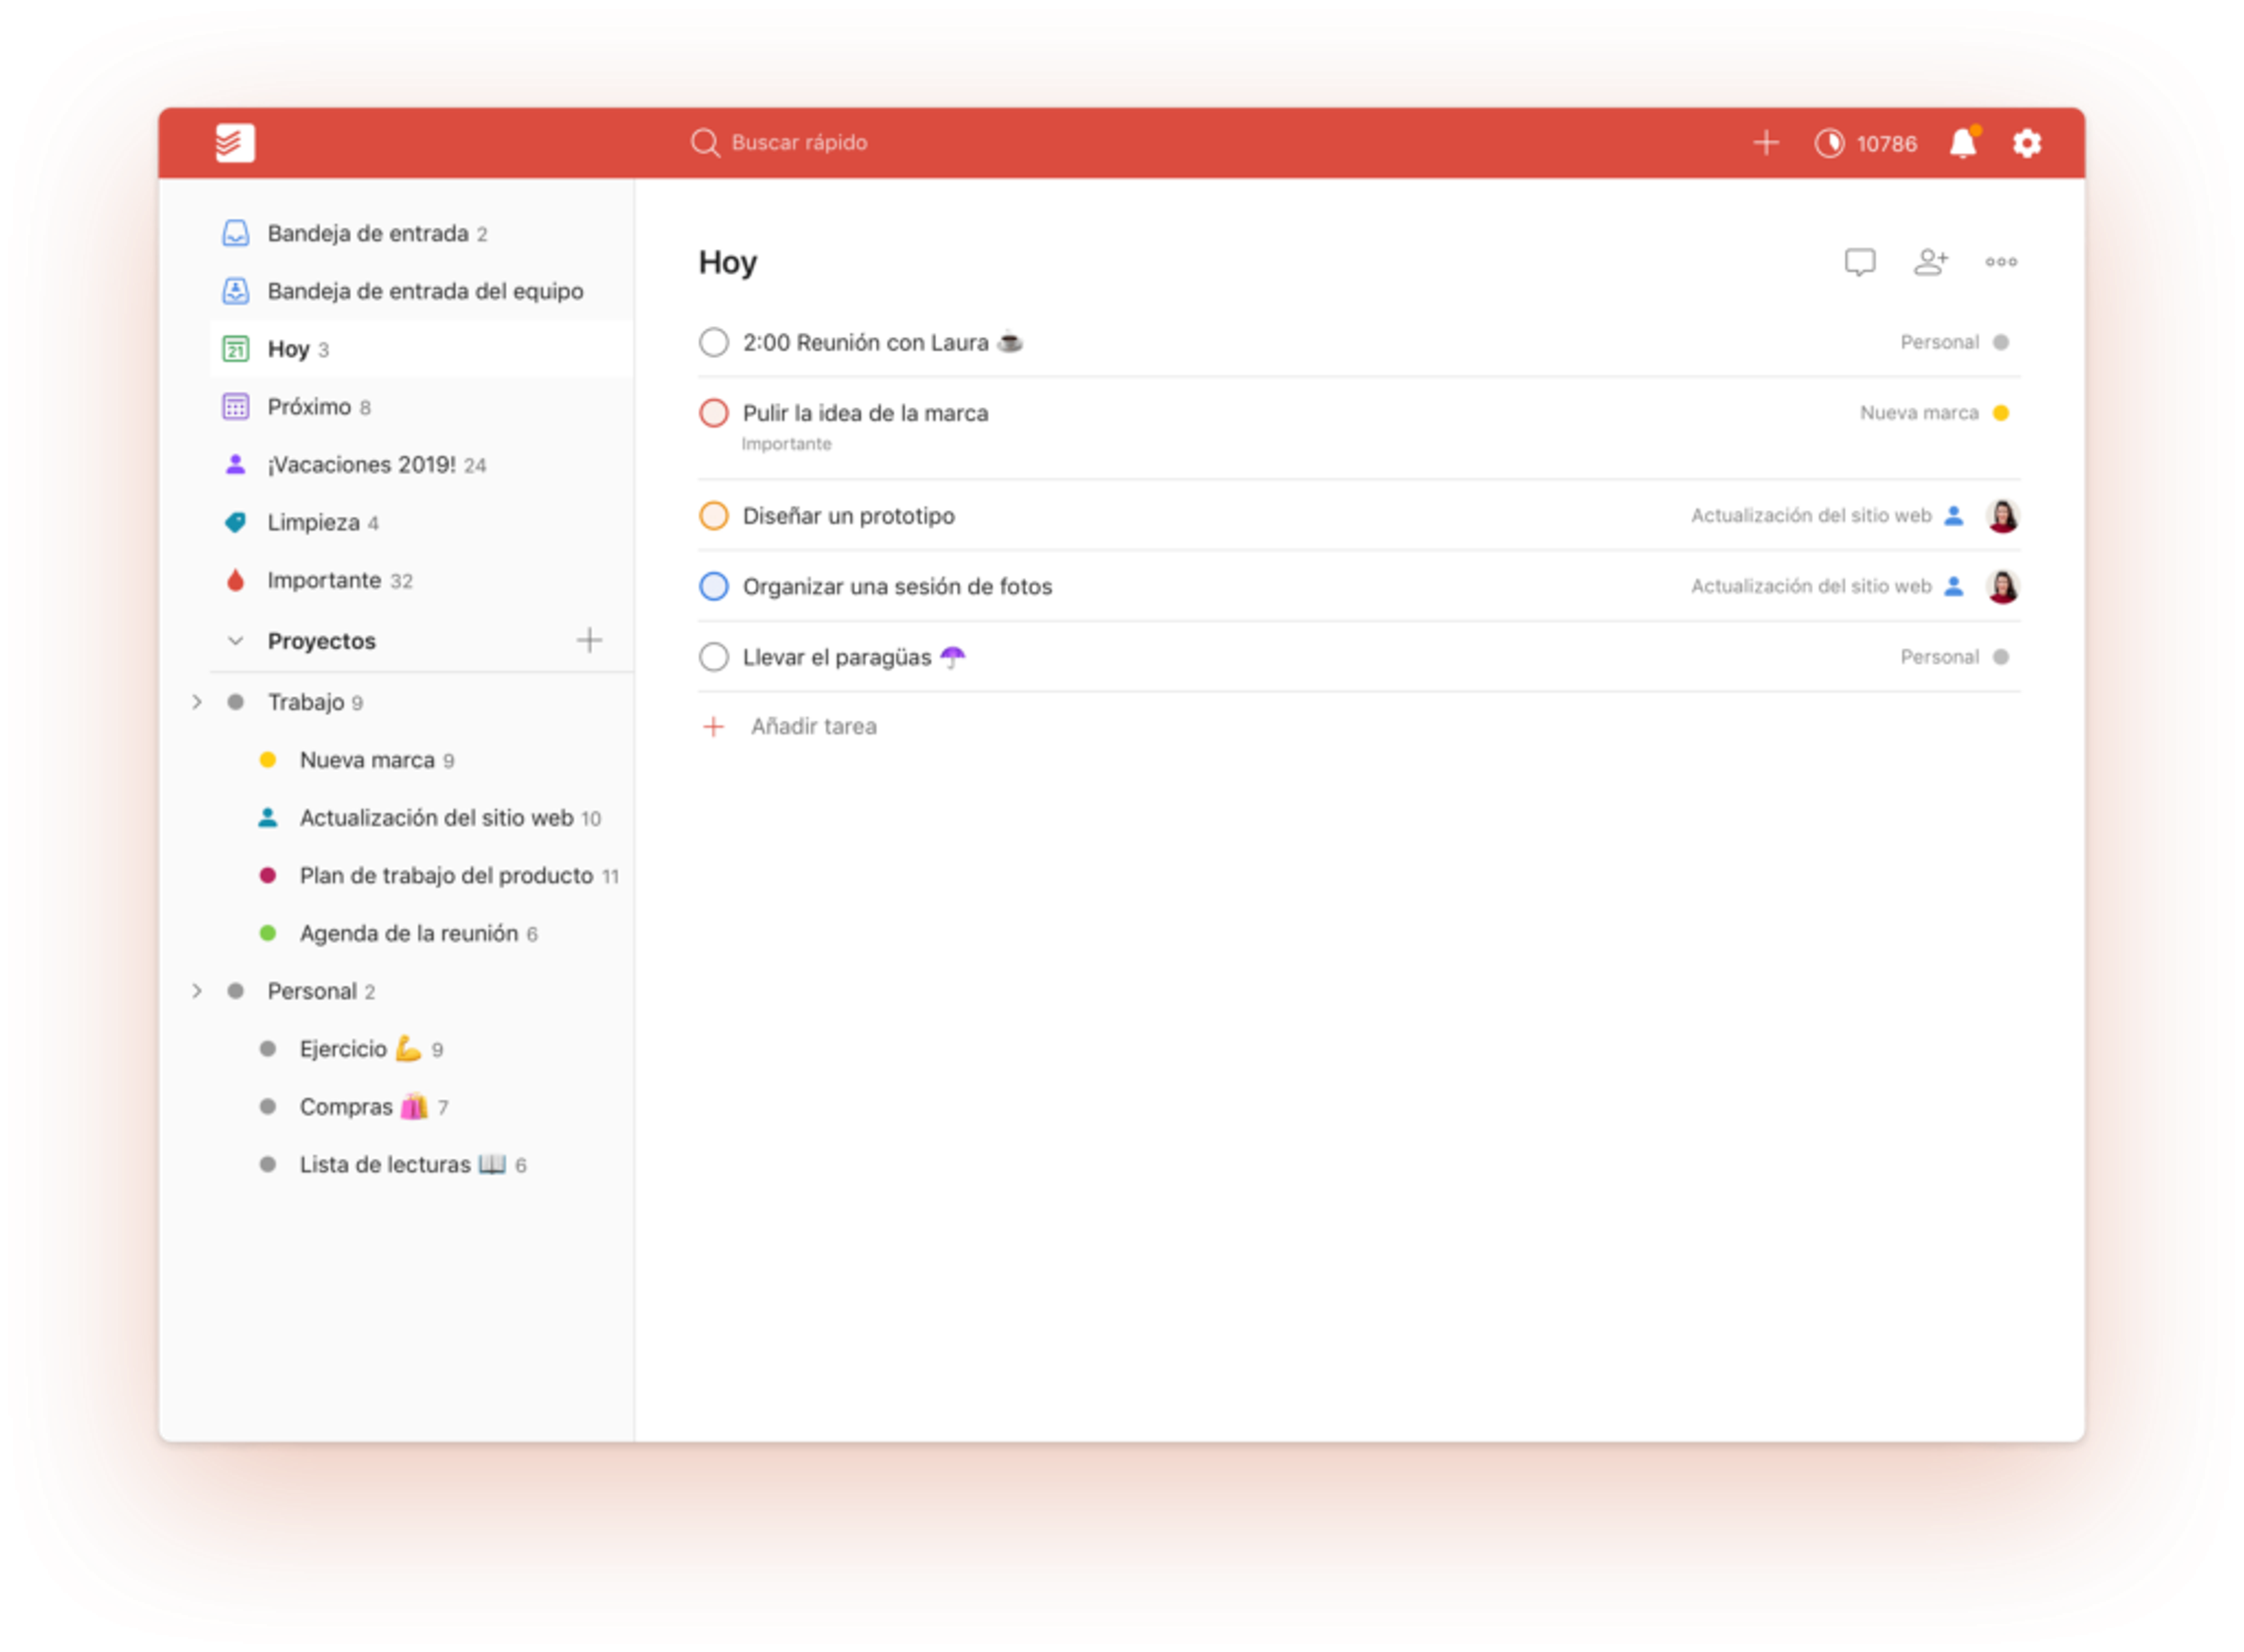Click Personal link on Reunión con Laura
2244x1652 pixels.
[x=1939, y=342]
